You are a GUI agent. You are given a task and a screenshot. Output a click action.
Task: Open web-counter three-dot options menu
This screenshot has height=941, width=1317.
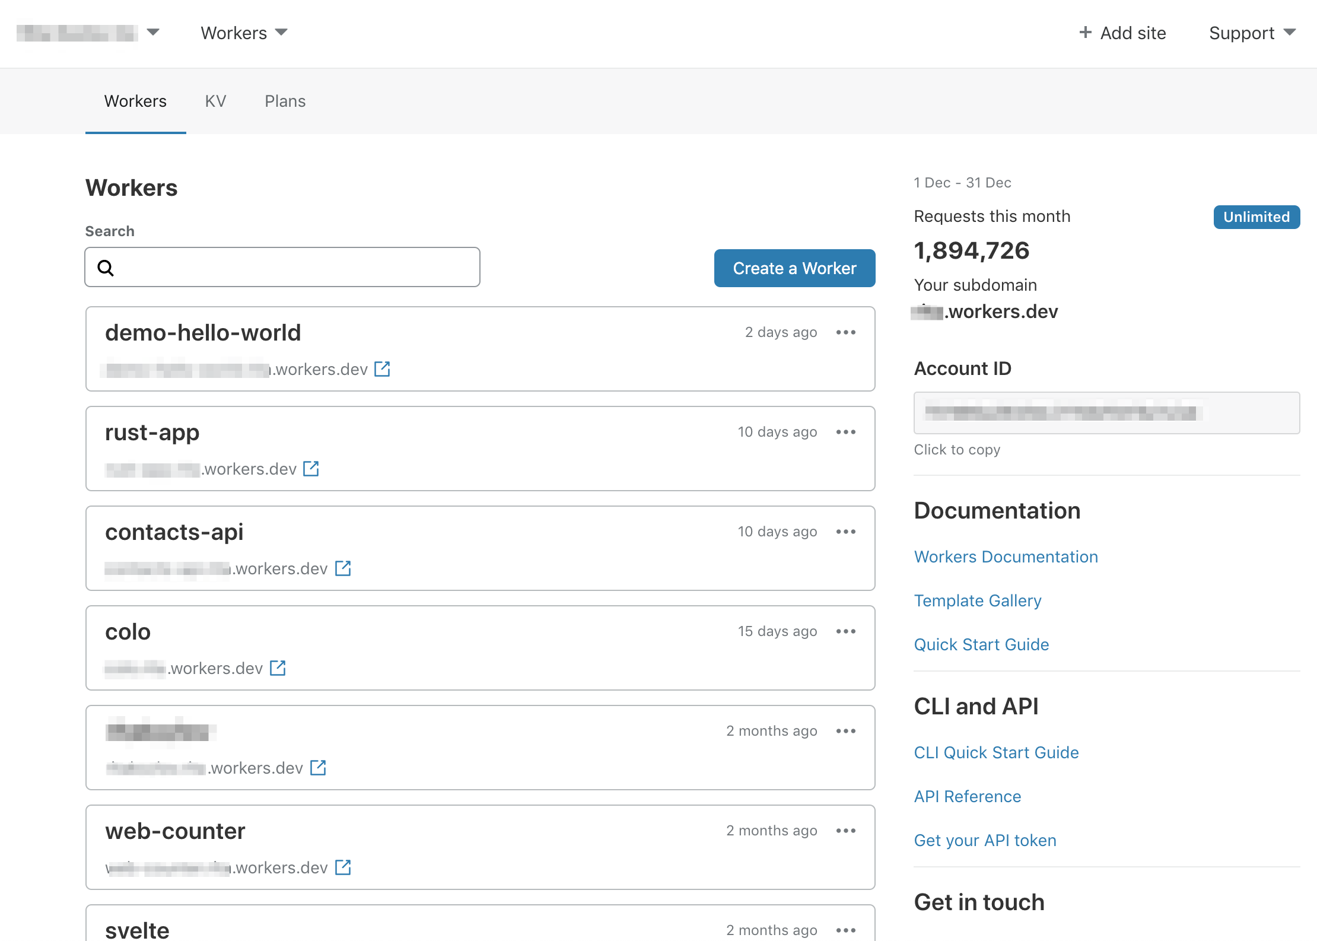coord(845,831)
